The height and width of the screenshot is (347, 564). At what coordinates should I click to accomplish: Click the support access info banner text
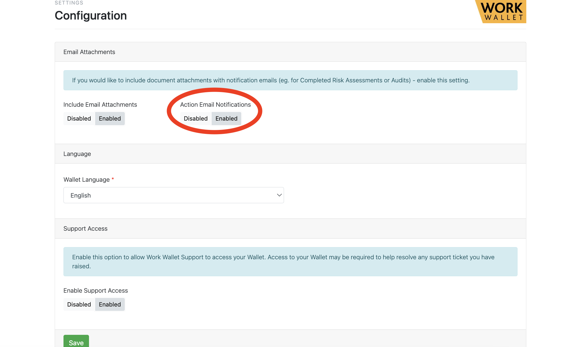click(283, 262)
